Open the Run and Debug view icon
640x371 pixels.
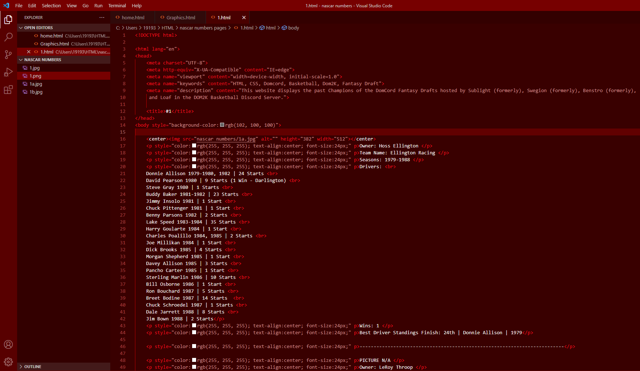tap(8, 72)
